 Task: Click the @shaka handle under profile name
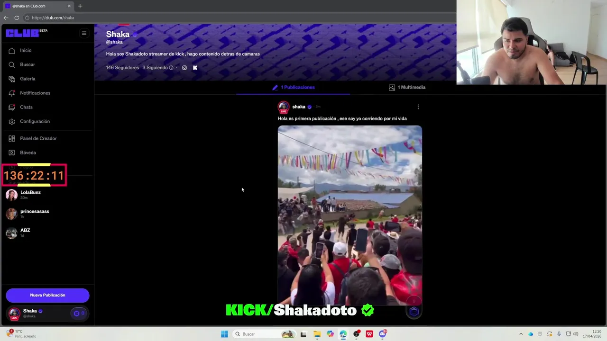114,42
